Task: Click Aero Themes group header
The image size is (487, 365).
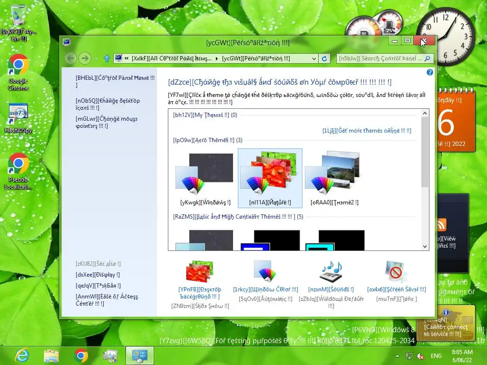Action: click(x=207, y=140)
